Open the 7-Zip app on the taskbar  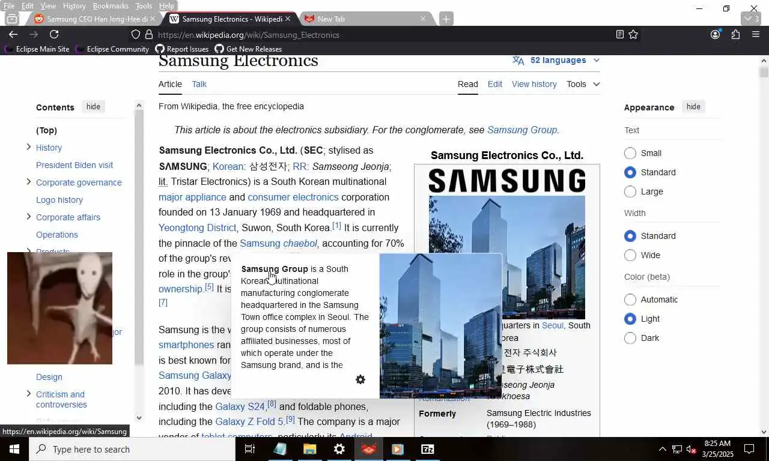click(427, 449)
